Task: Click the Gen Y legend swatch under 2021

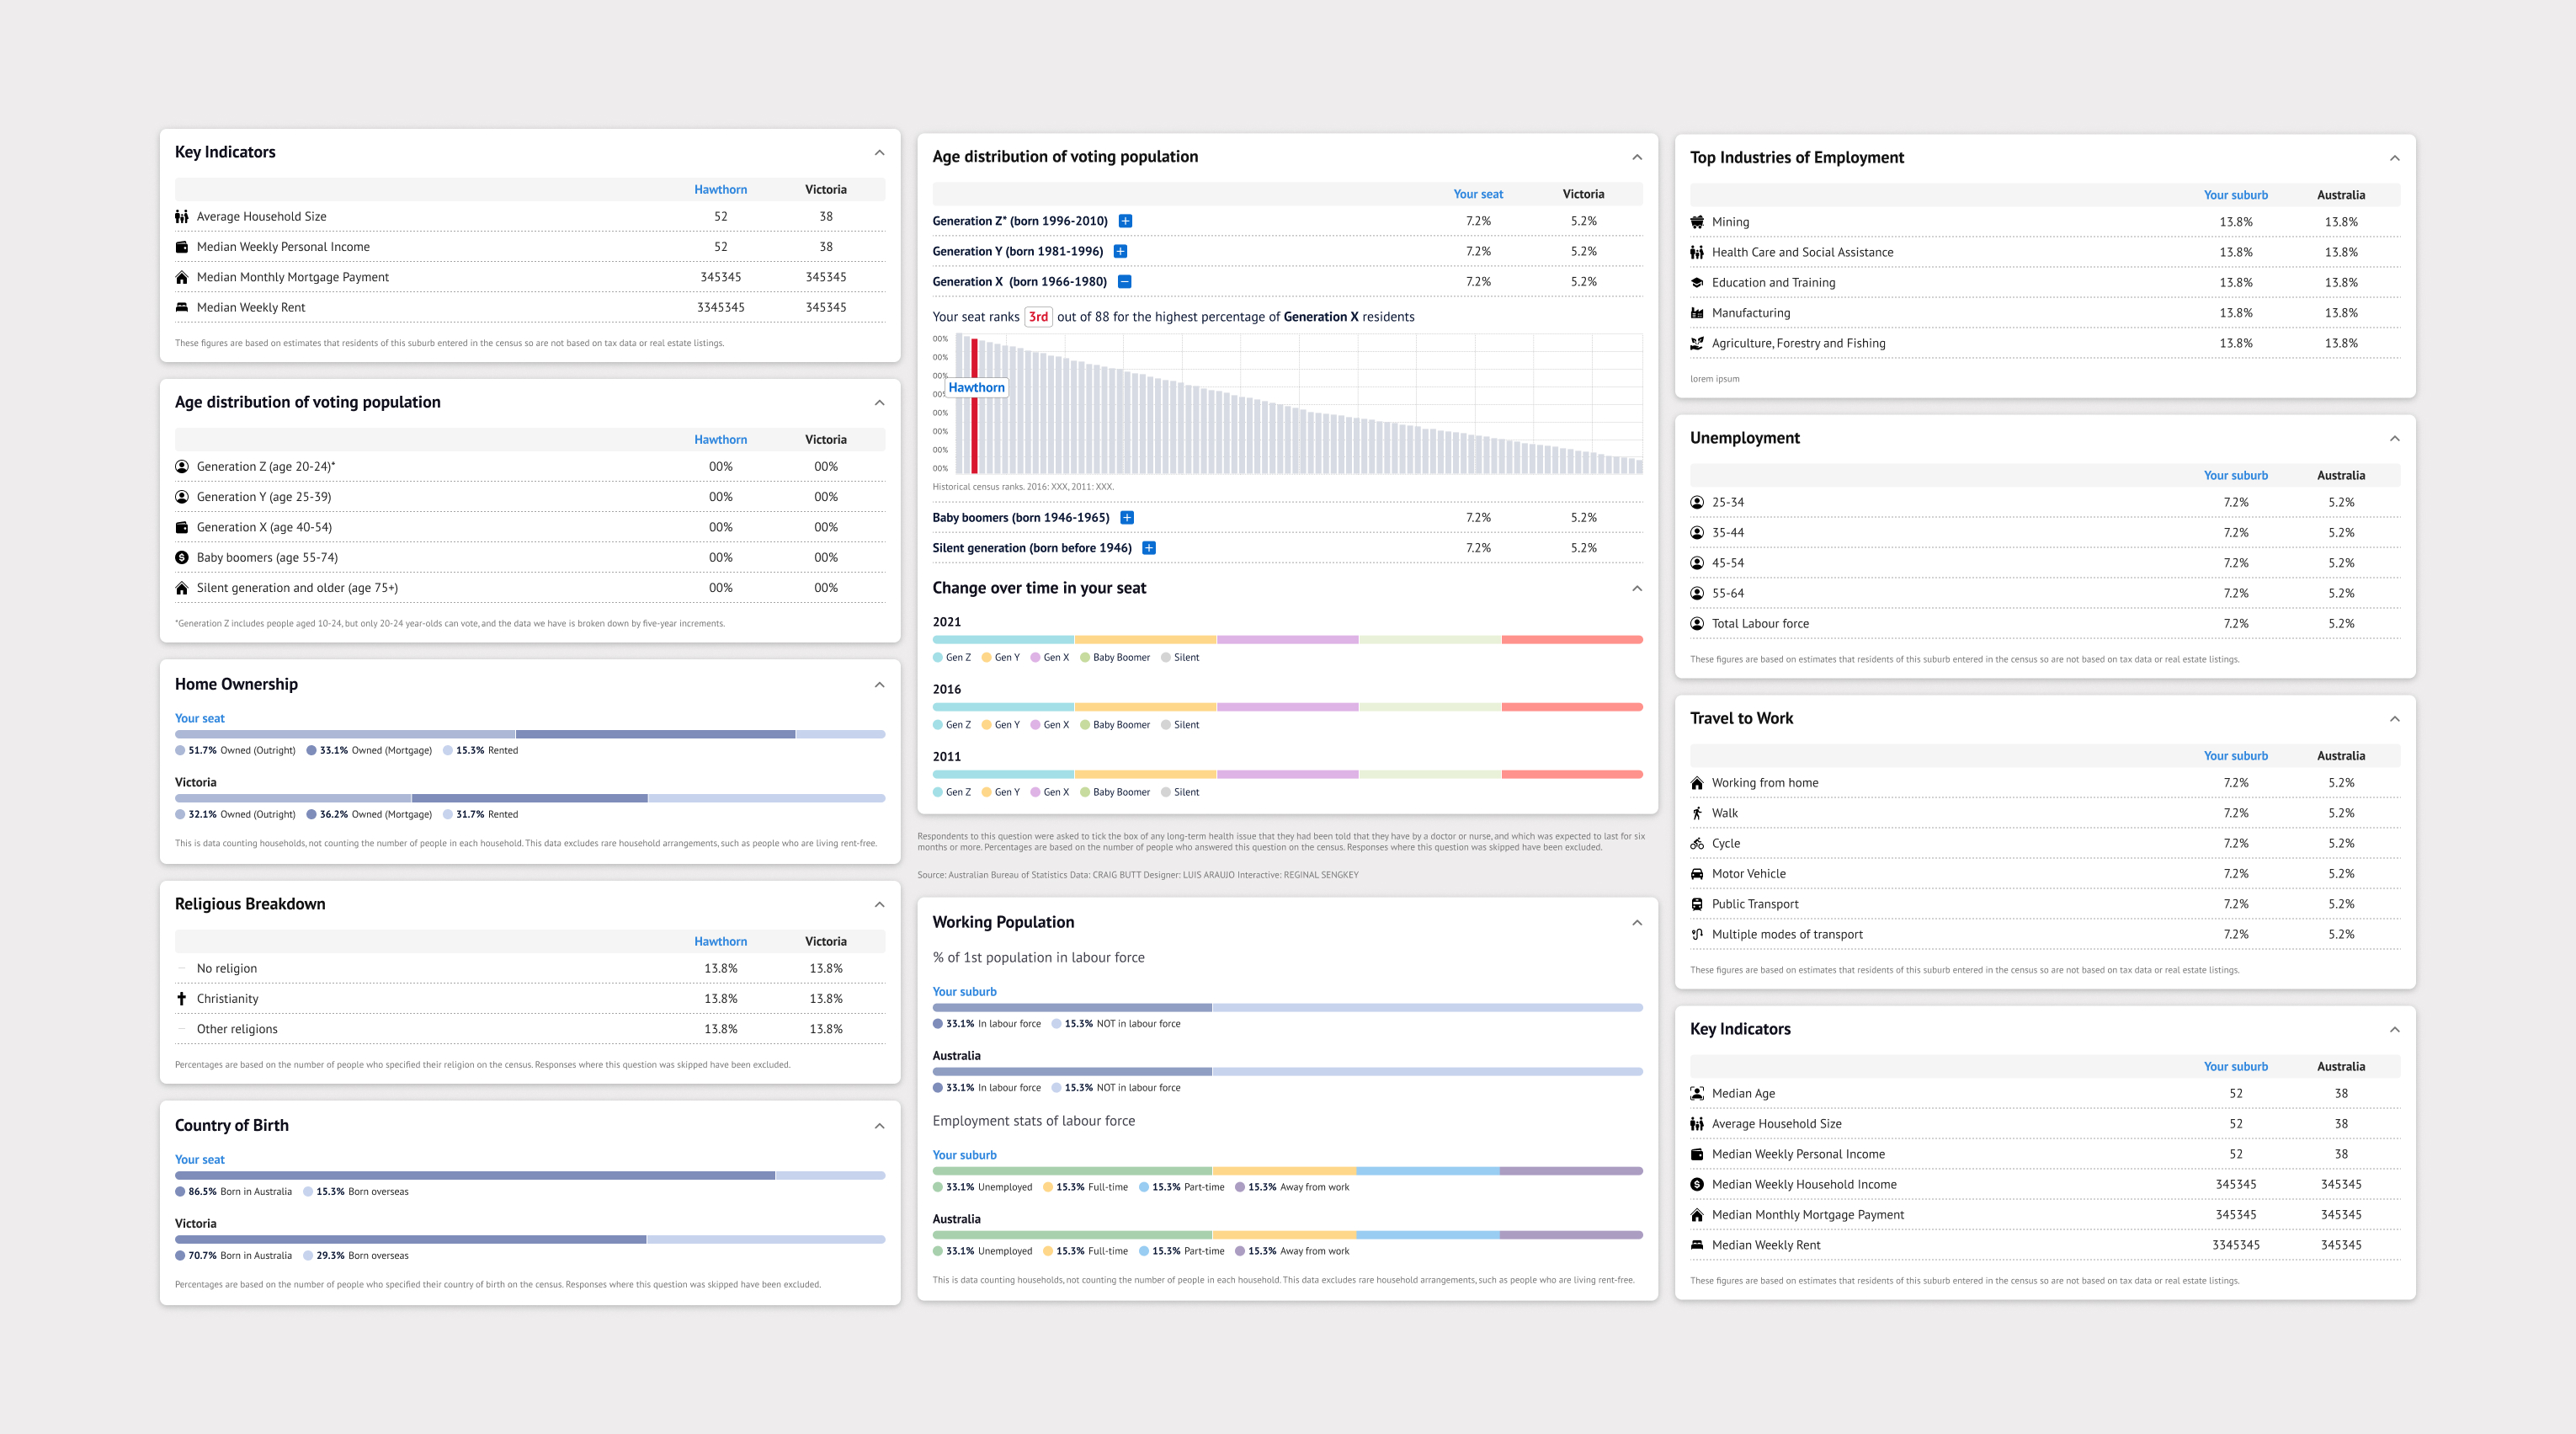Action: click(987, 658)
